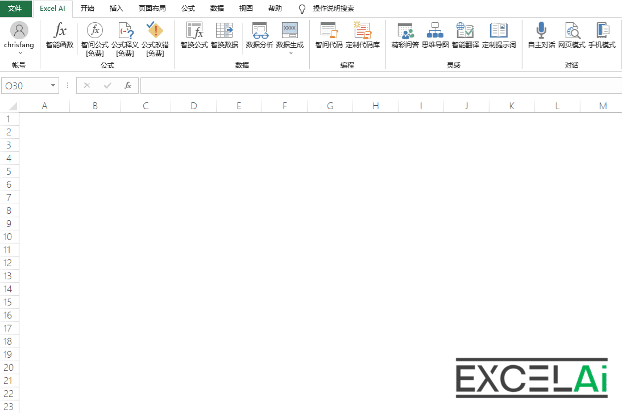Select row 1 header
Image resolution: width=622 pixels, height=413 pixels.
click(x=9, y=119)
